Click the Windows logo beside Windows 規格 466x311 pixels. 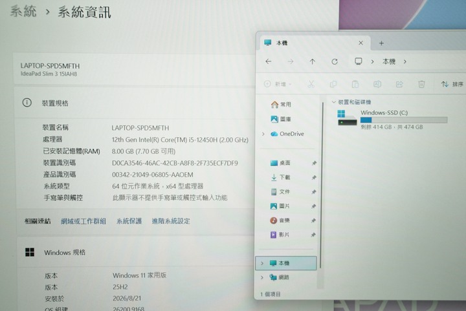click(30, 252)
